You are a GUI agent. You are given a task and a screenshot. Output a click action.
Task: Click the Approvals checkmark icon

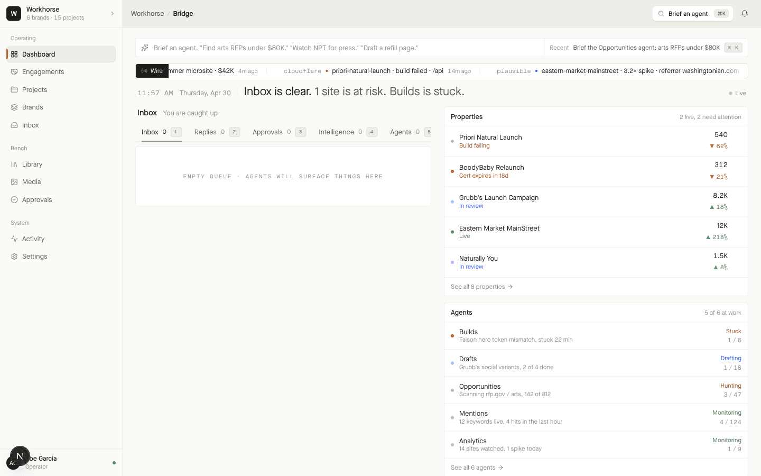[x=14, y=200]
